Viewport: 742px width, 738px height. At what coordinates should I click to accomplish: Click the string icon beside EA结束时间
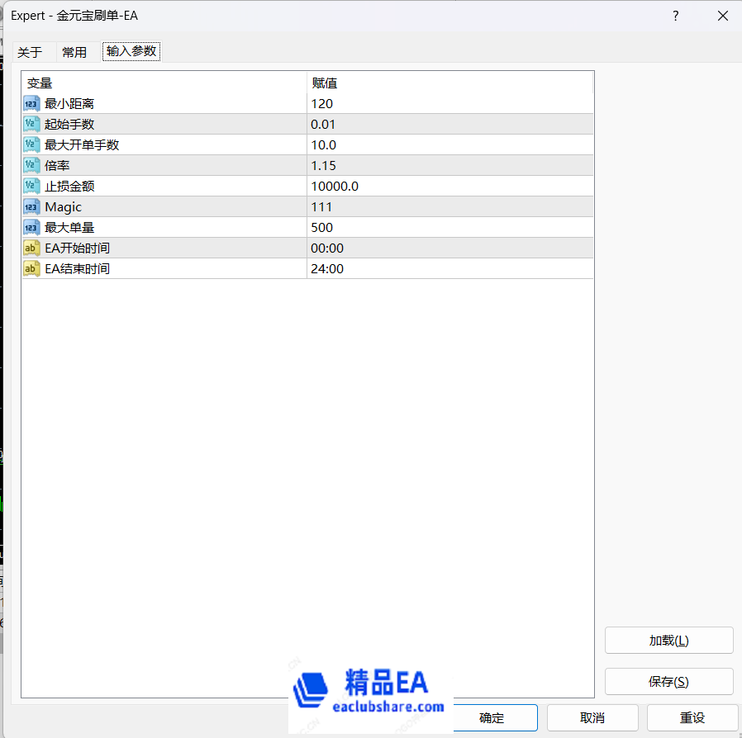click(31, 268)
